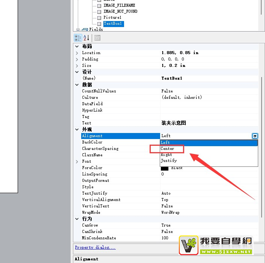Expand the Location property
Viewport: 265px width, 263px height.
click(77, 53)
